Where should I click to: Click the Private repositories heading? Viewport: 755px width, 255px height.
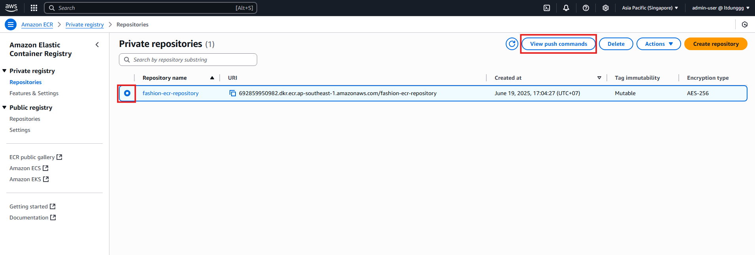(160, 44)
